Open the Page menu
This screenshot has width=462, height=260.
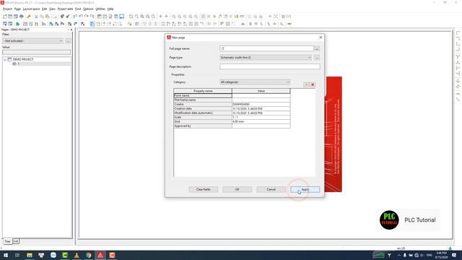pos(17,9)
